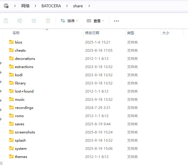Select the cheats folder icon

coord(11,50)
